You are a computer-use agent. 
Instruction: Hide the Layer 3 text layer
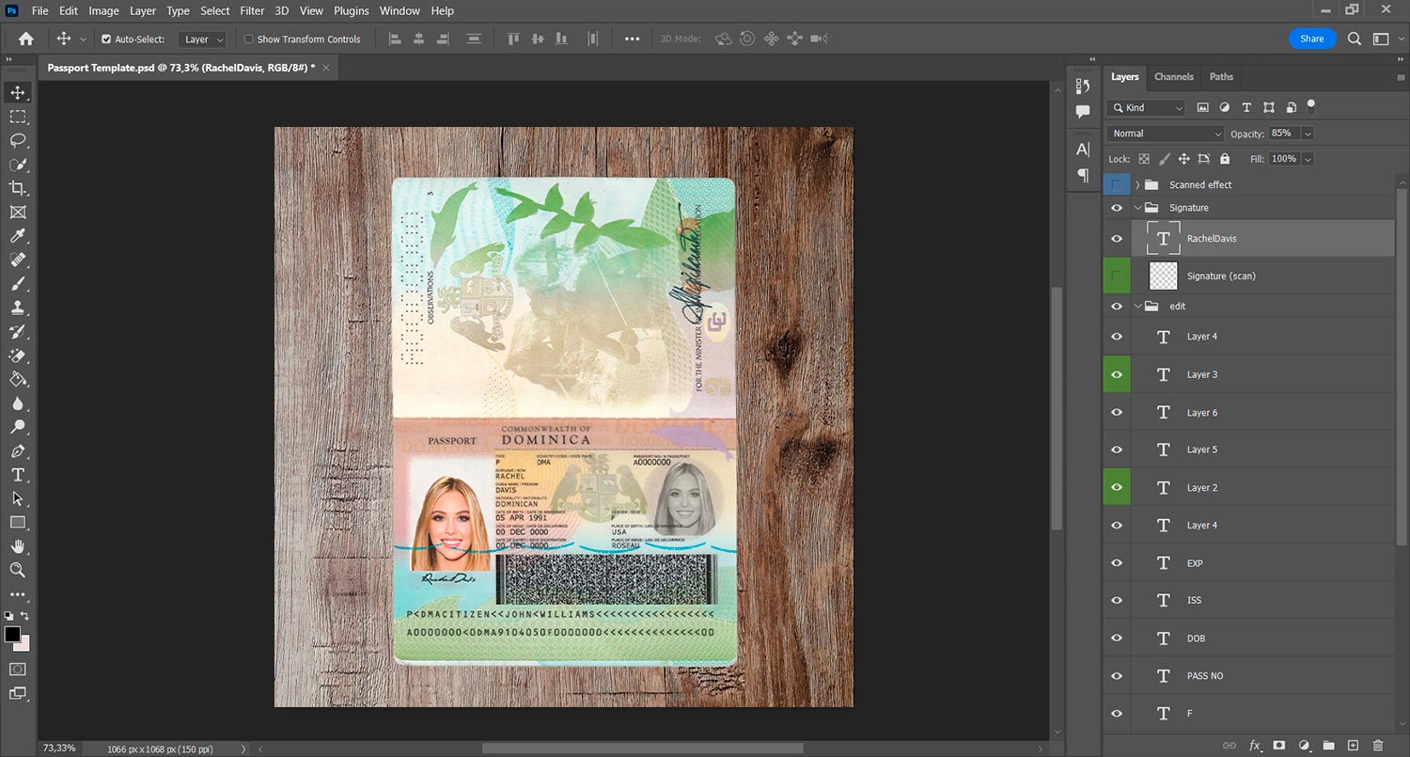pos(1117,374)
